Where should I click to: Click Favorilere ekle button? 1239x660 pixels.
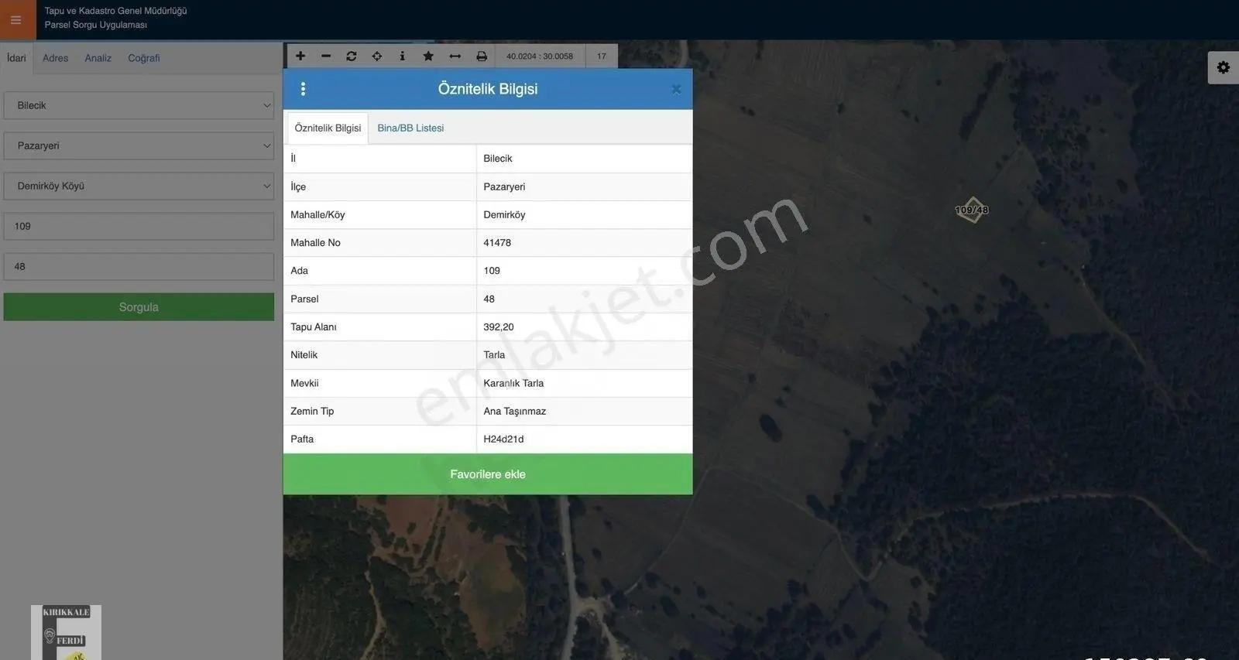pos(488,474)
